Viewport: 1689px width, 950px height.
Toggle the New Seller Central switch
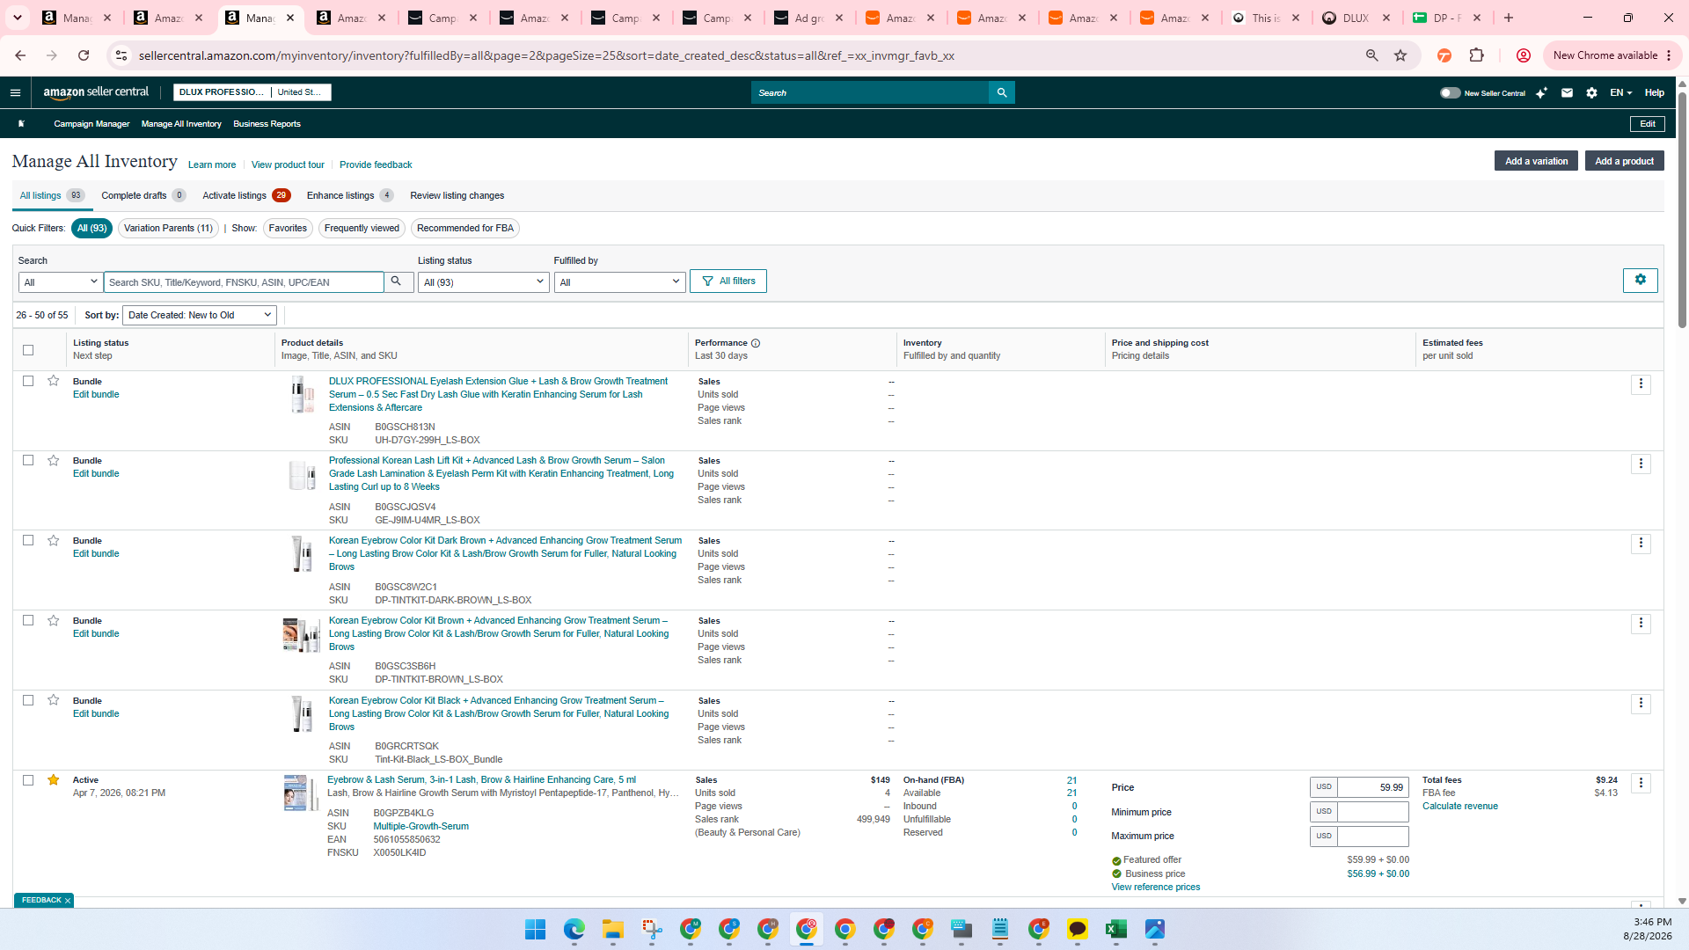pyautogui.click(x=1450, y=92)
